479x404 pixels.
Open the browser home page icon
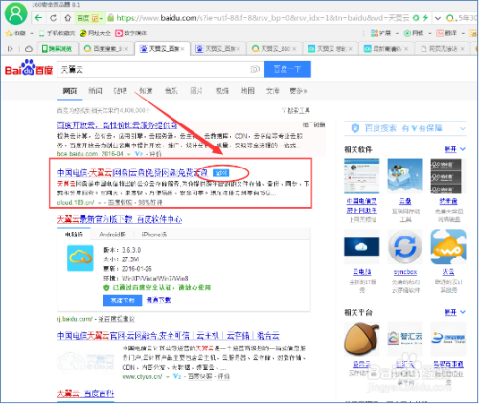point(68,18)
